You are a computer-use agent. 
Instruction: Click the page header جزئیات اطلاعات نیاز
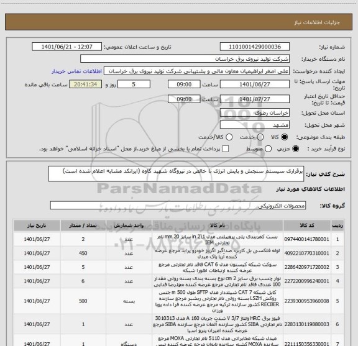click(317, 22)
